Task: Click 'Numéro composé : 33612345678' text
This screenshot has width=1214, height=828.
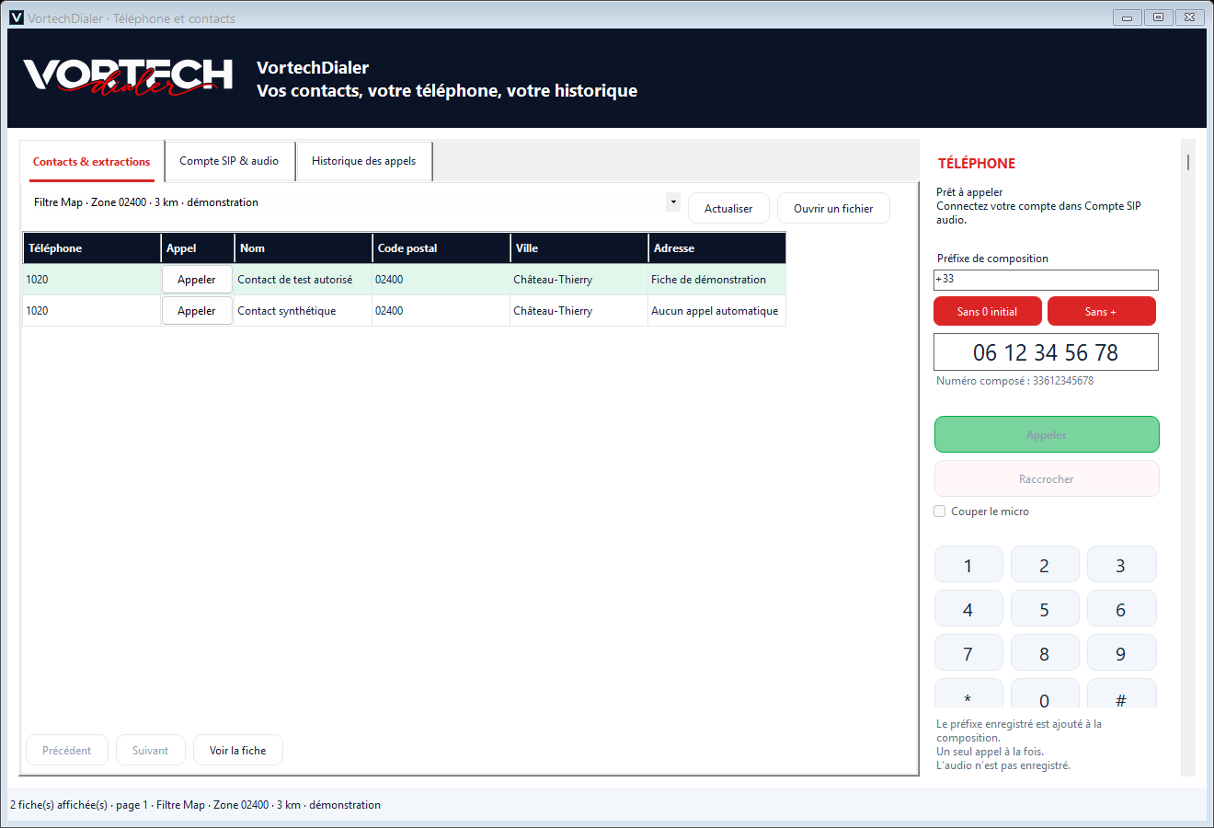Action: coord(1015,381)
